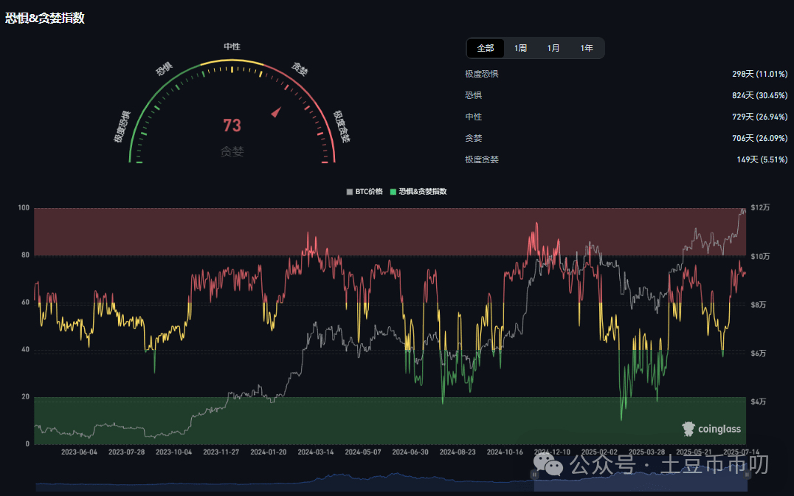Click the 贪婪 status label beneath 73

click(232, 151)
